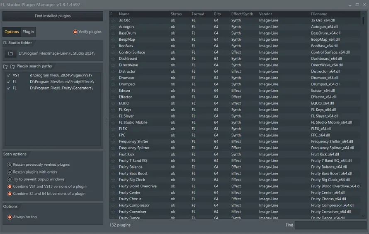Screen dimensions: 369x234
Task: Favorite the Distructor plugin star
Action: pos(113,72)
